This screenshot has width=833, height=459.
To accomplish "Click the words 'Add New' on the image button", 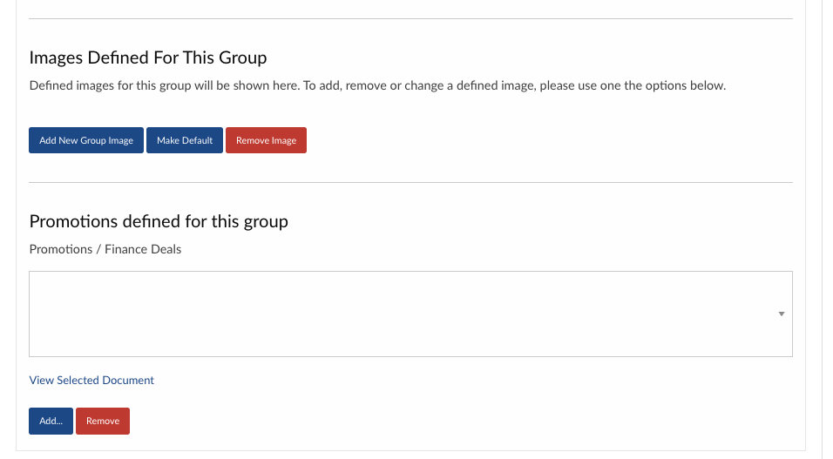I will click(x=58, y=140).
